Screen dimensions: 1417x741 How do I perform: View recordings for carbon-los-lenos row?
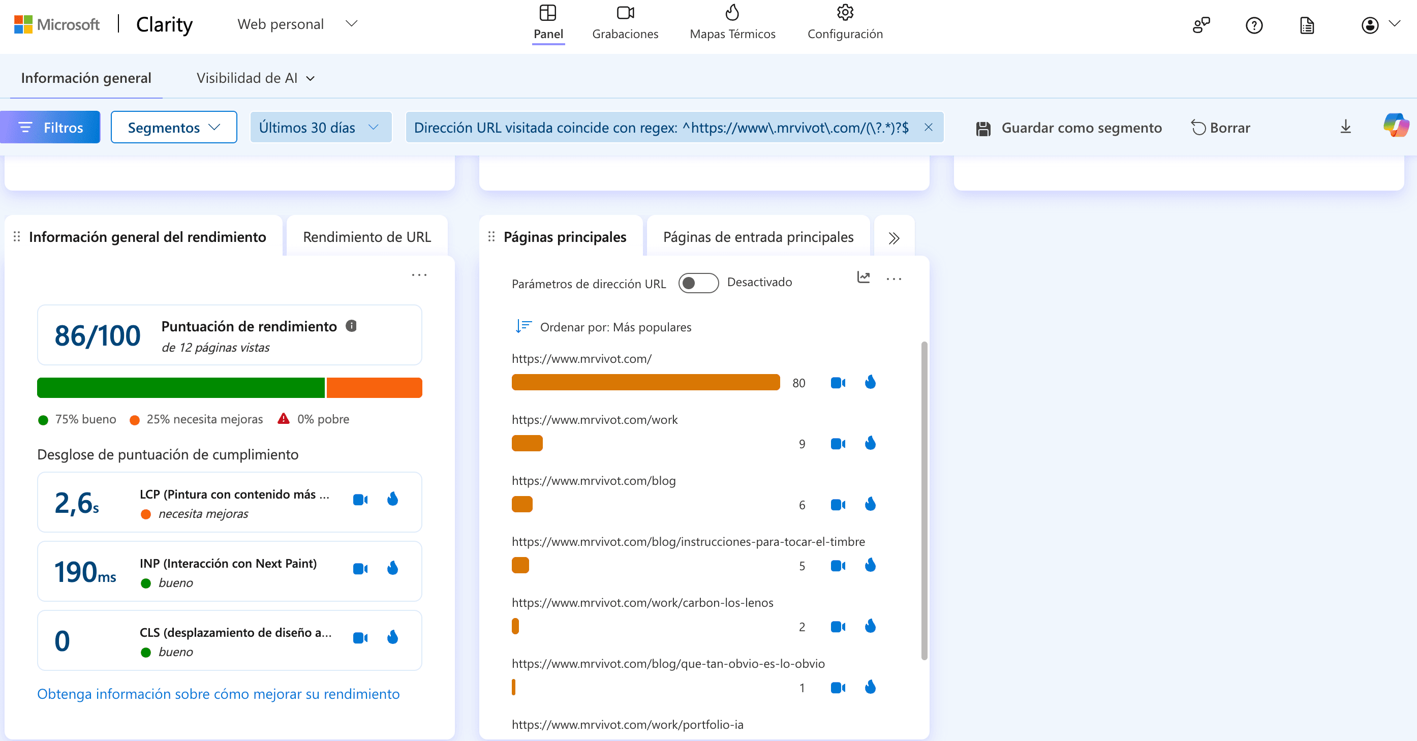(838, 627)
